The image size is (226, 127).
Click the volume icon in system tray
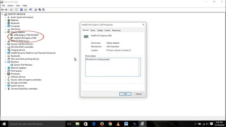[207, 124]
